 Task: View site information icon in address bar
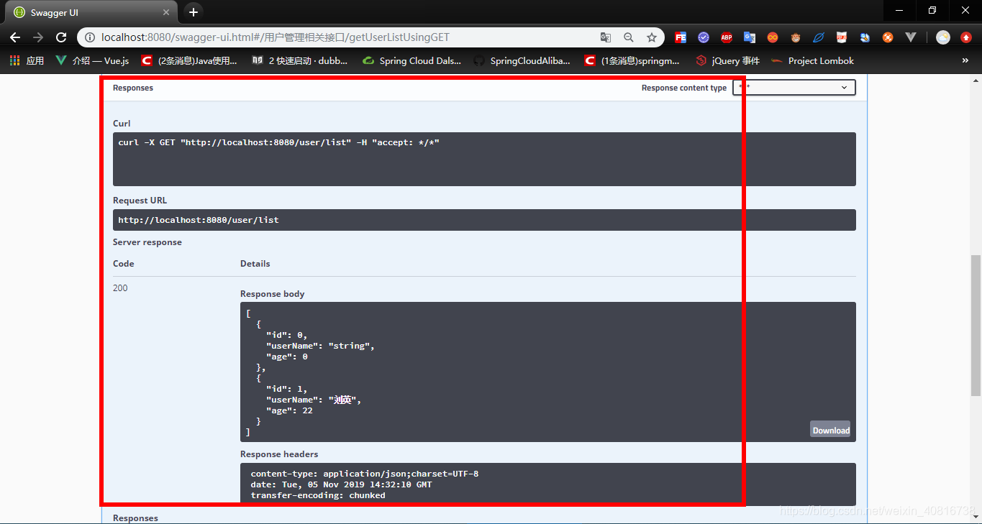point(90,37)
